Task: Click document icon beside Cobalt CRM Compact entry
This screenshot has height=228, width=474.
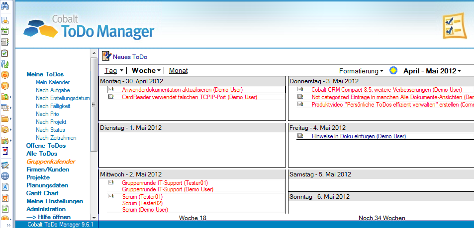Action: coord(300,89)
